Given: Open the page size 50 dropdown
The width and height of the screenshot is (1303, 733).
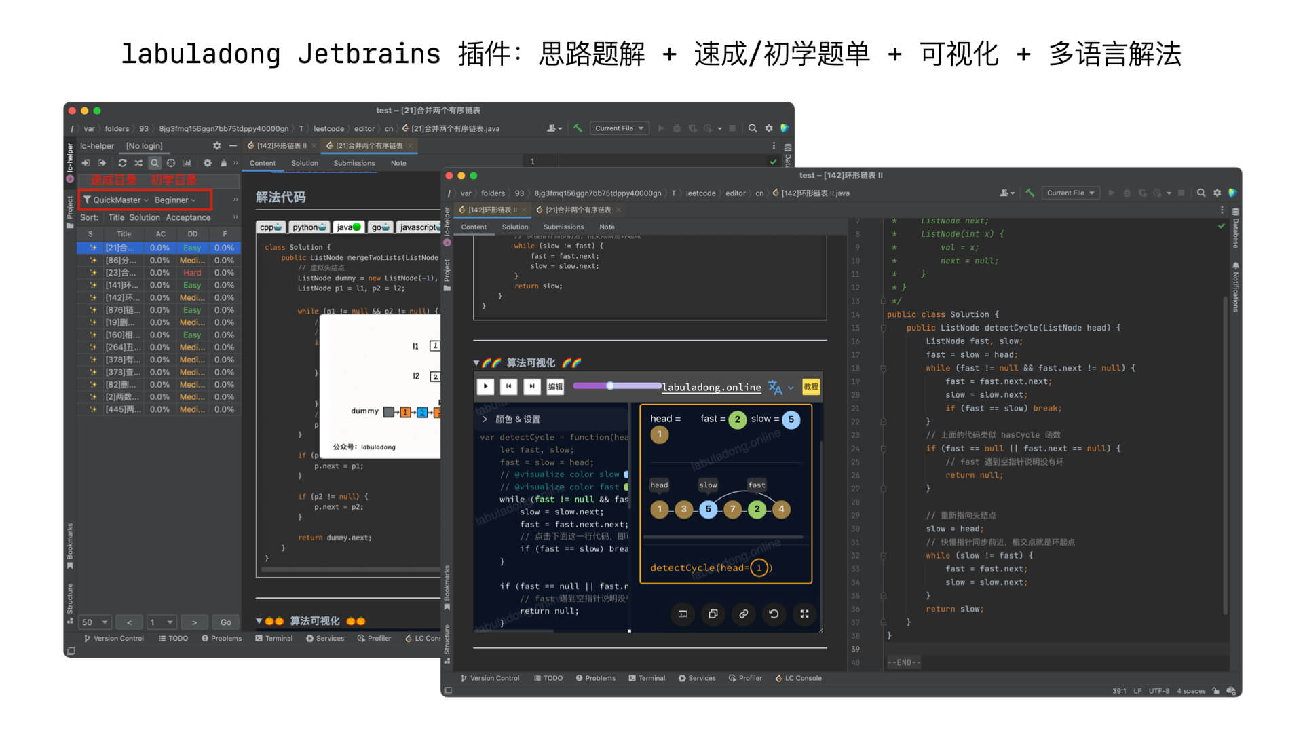Looking at the screenshot, I should pyautogui.click(x=95, y=622).
